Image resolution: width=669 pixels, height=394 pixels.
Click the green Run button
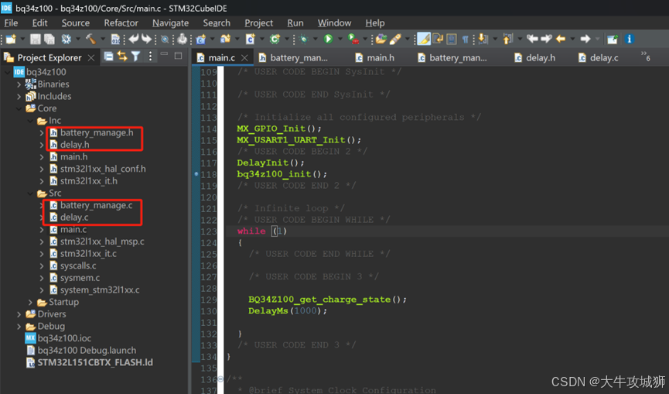click(328, 39)
